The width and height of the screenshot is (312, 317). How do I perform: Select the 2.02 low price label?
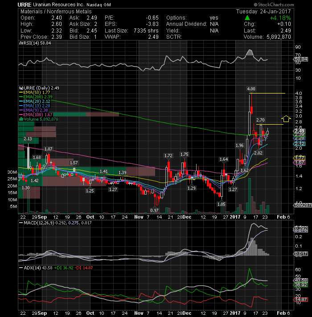pos(258,153)
